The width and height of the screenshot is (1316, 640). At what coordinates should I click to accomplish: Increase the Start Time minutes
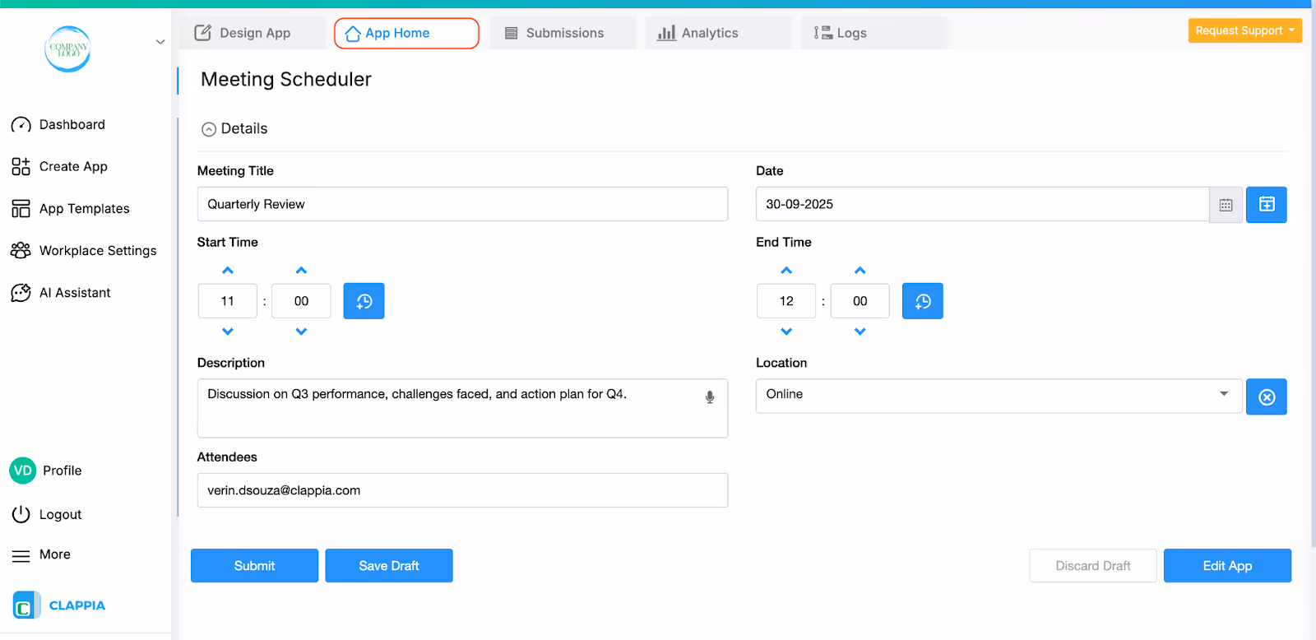301,271
